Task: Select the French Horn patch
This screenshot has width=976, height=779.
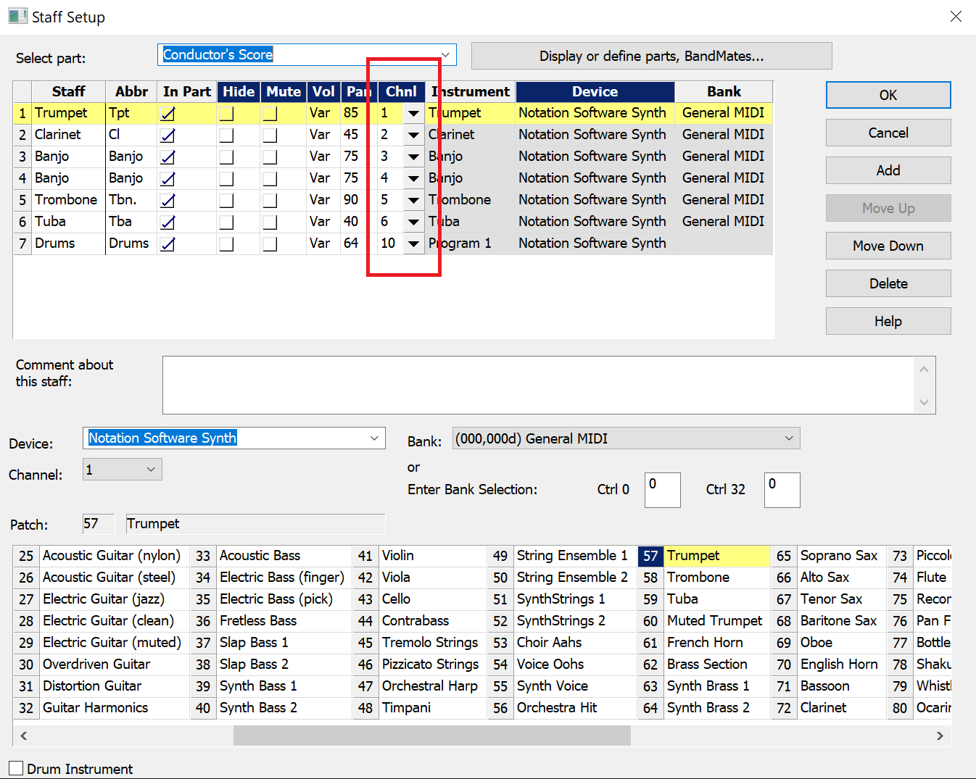Action: [704, 642]
